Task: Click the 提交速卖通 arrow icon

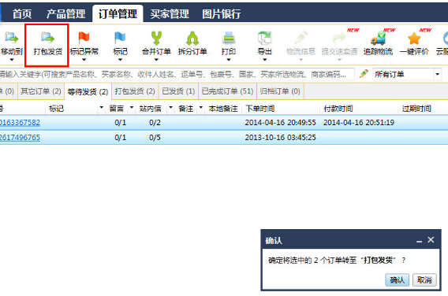Action: pyautogui.click(x=339, y=38)
